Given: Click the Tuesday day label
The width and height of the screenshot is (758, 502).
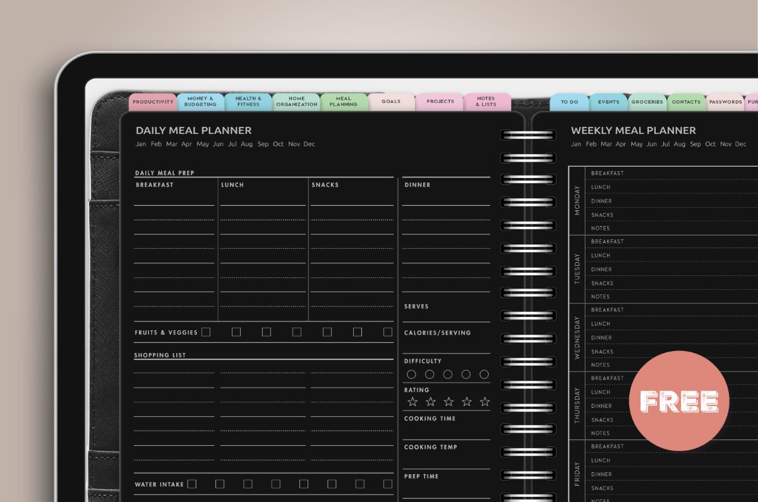Looking at the screenshot, I should (577, 269).
